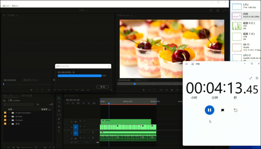
Task: Click project panel search field
Action: click(x=18, y=104)
